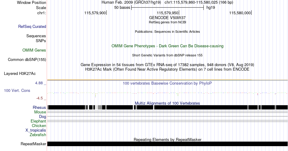Select the RepeatMasker track label

tap(33, 144)
